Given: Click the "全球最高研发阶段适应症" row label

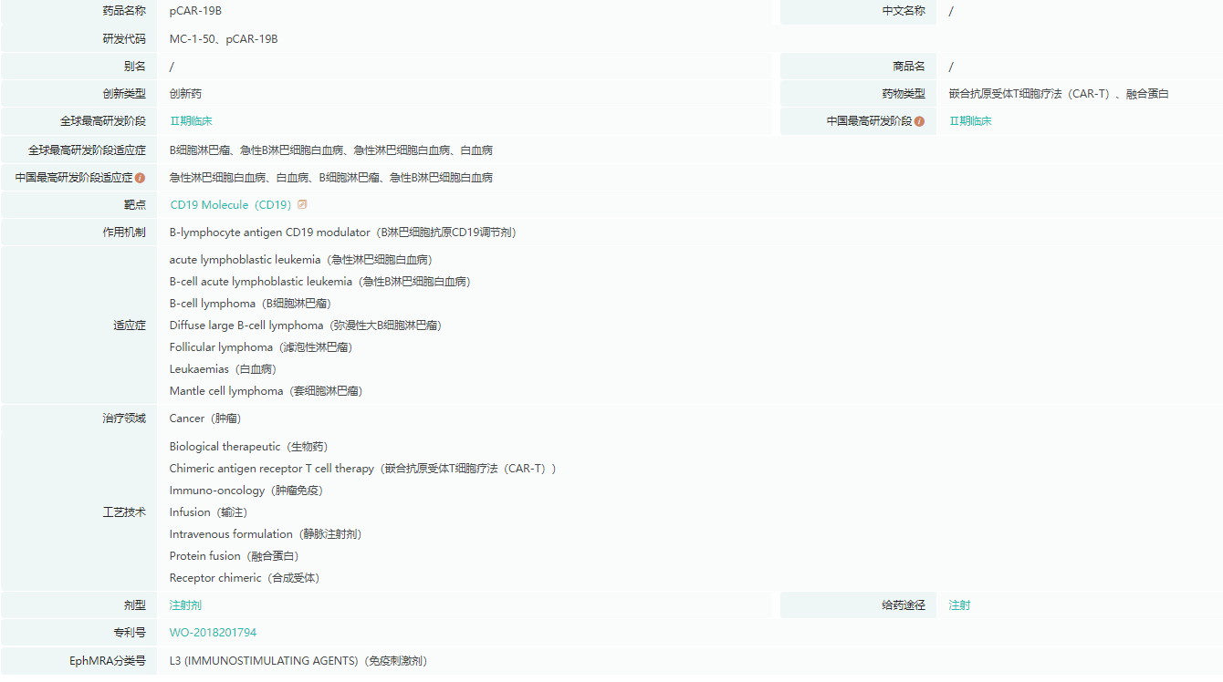Looking at the screenshot, I should [x=87, y=150].
